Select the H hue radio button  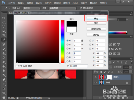[68, 40]
